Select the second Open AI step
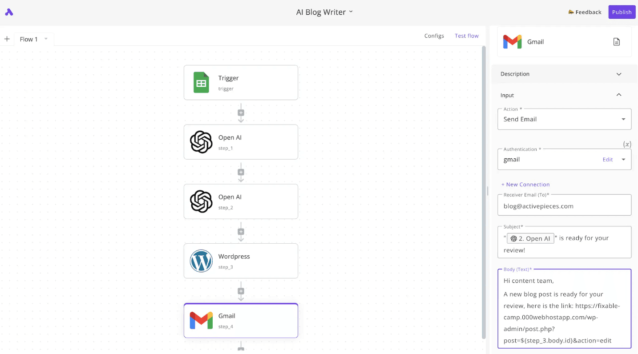Screen dimensions: 638x354 241,201
